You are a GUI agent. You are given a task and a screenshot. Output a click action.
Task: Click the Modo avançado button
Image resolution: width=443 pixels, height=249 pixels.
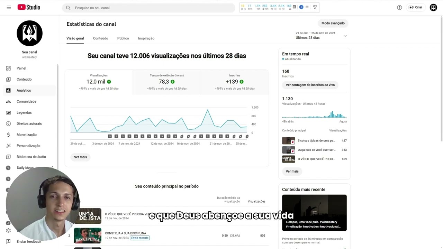point(333,23)
